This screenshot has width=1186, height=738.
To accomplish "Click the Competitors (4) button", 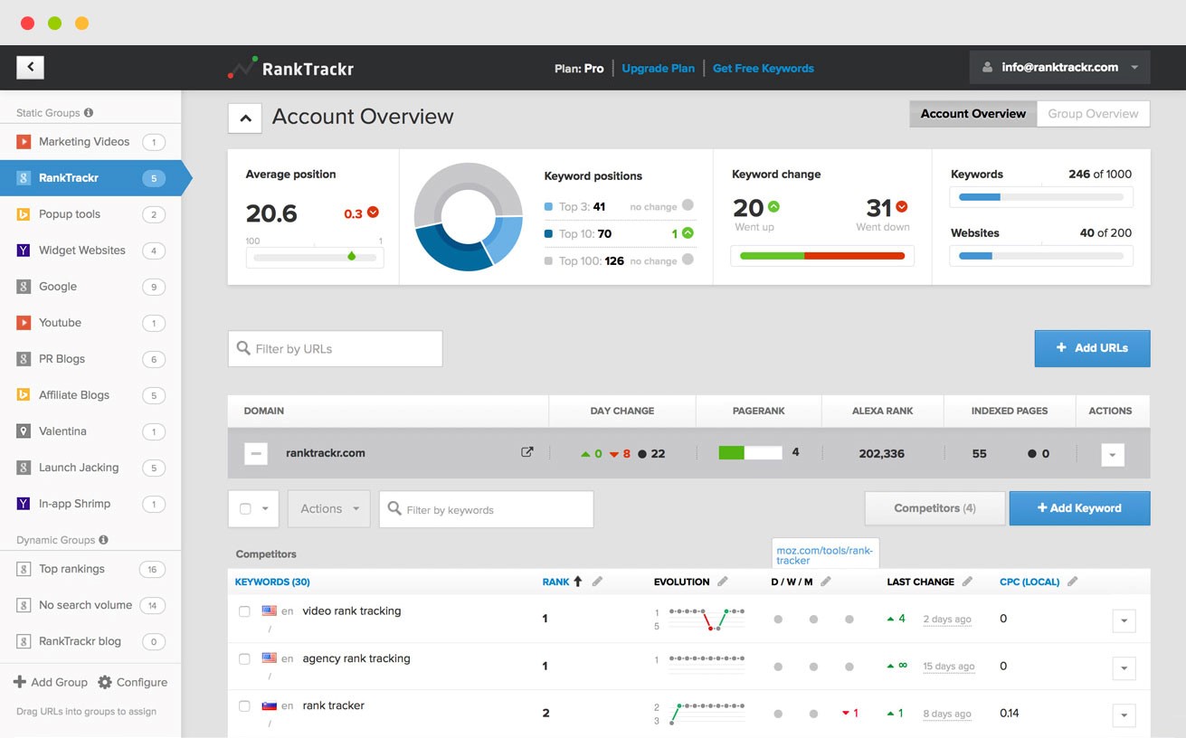I will [935, 508].
